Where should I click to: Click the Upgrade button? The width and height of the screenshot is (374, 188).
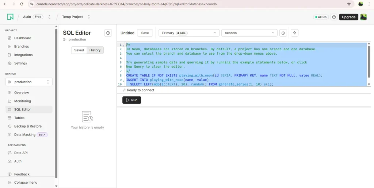point(348,17)
